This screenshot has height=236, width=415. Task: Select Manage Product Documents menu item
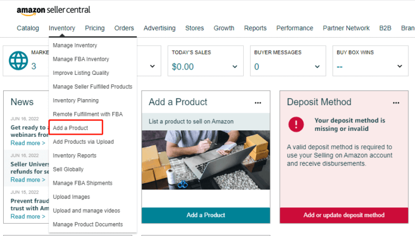click(x=88, y=224)
